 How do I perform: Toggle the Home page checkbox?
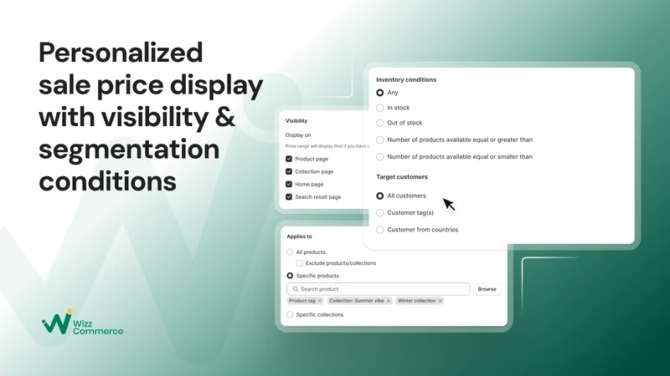289,184
